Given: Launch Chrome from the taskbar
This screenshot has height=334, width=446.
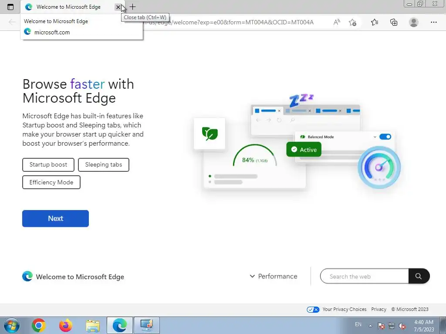Looking at the screenshot, I should (39, 325).
